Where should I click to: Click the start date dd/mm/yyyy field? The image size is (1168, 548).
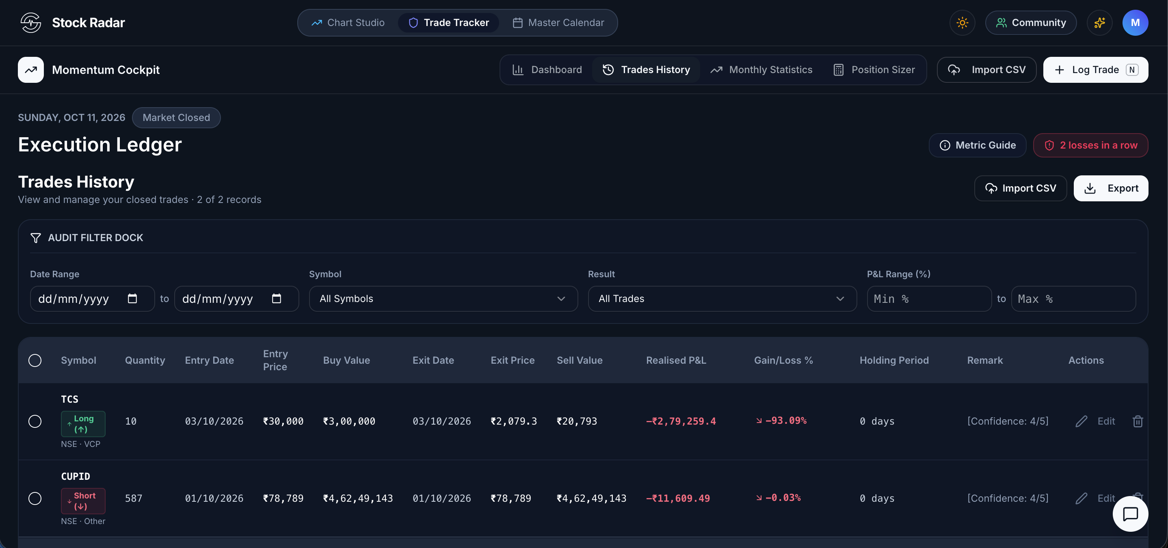coord(92,299)
